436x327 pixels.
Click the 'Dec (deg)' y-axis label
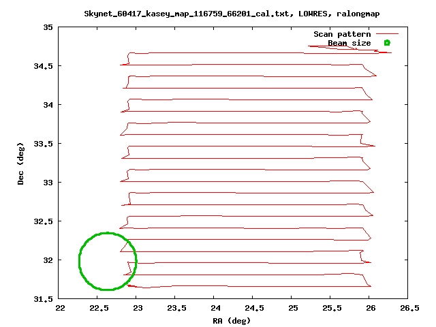click(x=20, y=163)
